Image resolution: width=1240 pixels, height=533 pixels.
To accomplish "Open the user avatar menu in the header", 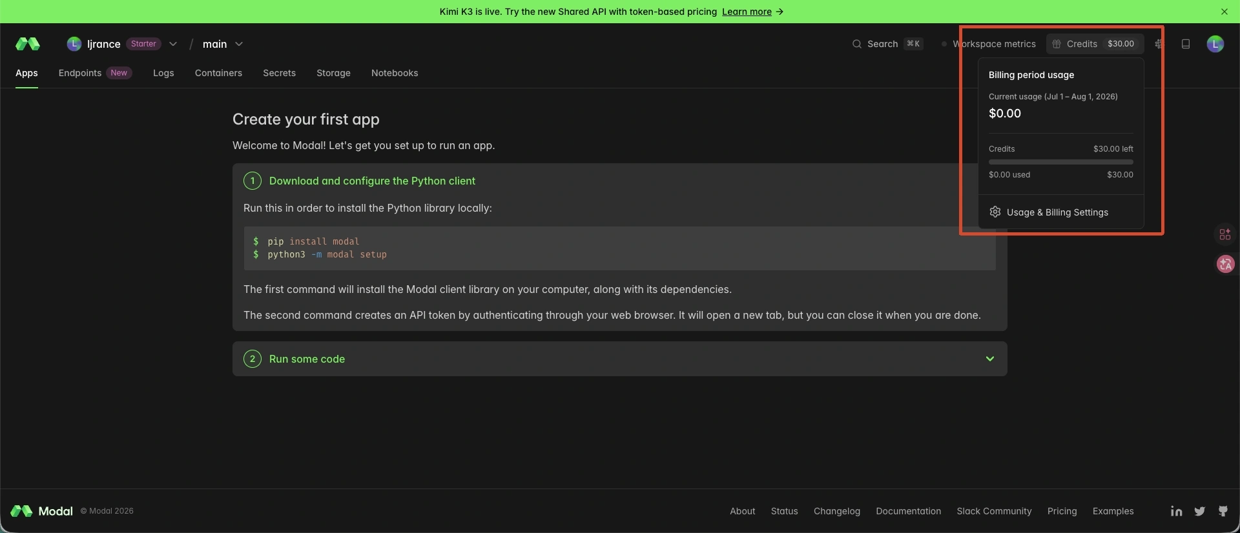I will tap(1215, 44).
